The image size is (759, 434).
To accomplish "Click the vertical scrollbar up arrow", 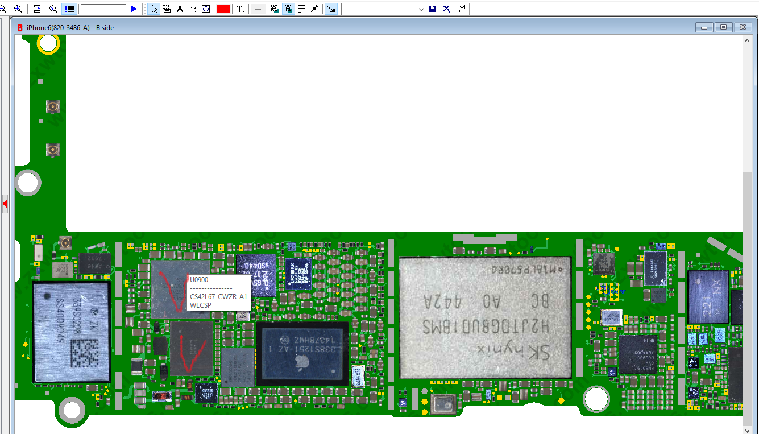I will click(748, 40).
